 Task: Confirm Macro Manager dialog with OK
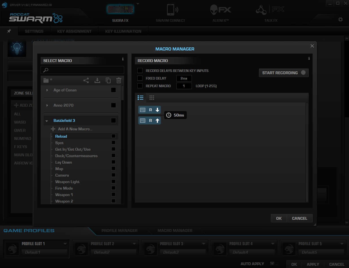point(279,218)
